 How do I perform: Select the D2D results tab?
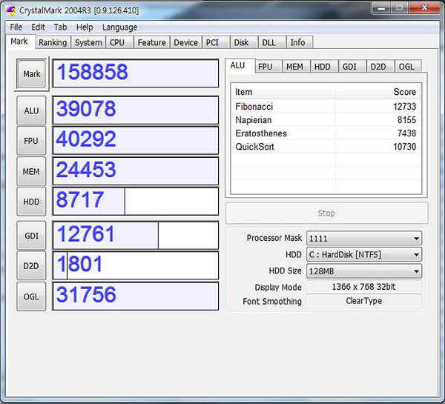pos(380,67)
